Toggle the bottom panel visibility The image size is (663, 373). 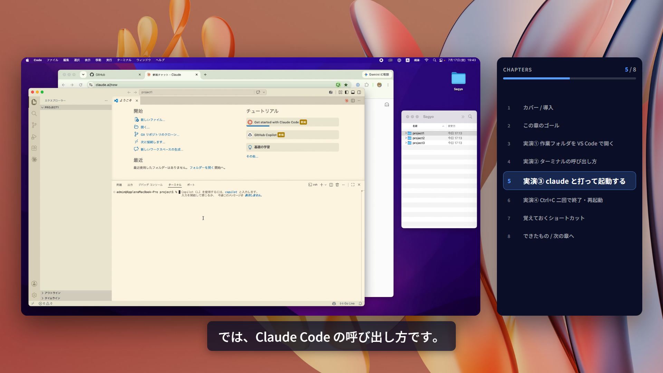point(353,92)
